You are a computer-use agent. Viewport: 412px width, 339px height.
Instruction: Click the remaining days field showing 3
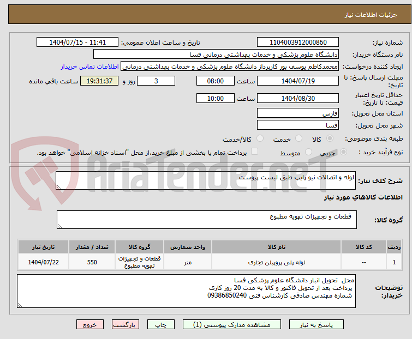(x=156, y=81)
